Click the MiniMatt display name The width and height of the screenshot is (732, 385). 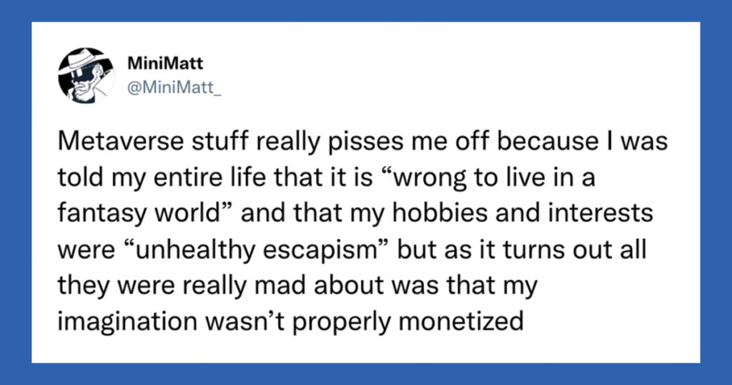165,63
